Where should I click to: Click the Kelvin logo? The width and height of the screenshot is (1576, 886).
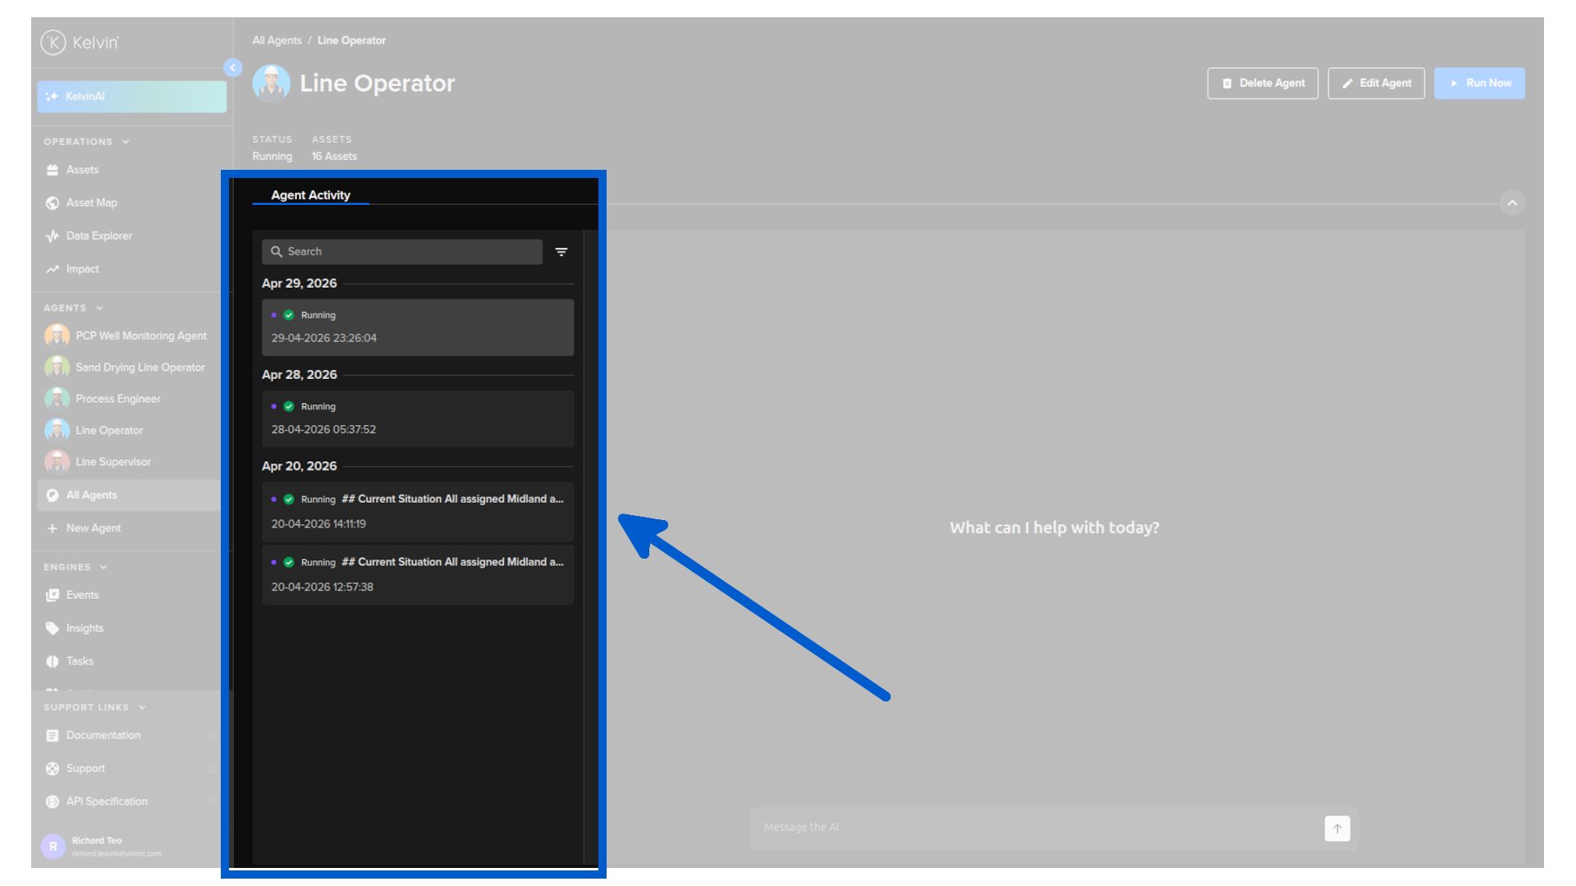[x=80, y=42]
